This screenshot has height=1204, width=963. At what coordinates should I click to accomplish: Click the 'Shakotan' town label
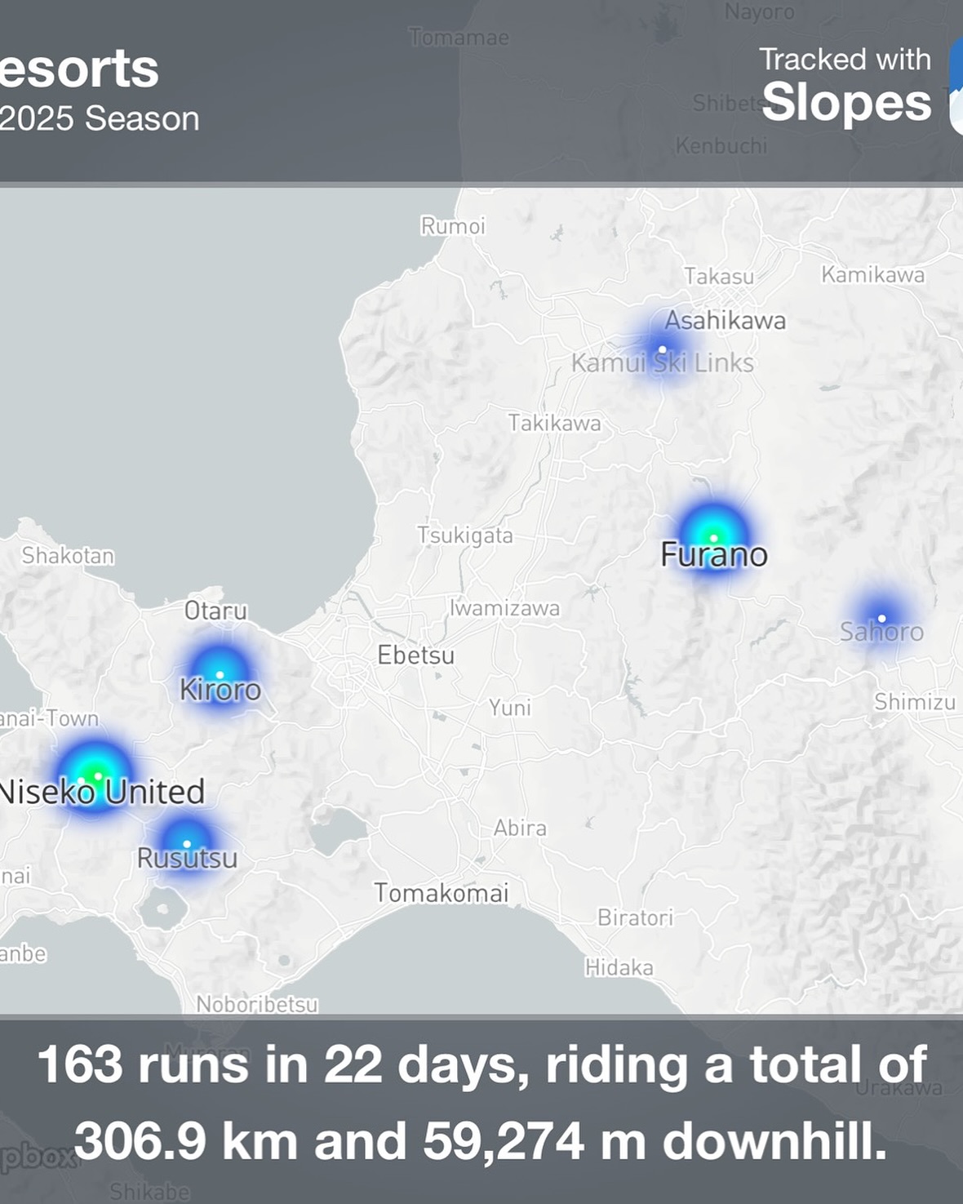tap(68, 555)
